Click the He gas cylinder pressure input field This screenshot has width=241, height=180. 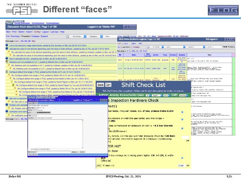(x=185, y=137)
